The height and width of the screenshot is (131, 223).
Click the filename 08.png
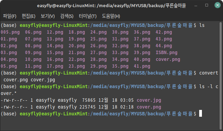pos(33,46)
